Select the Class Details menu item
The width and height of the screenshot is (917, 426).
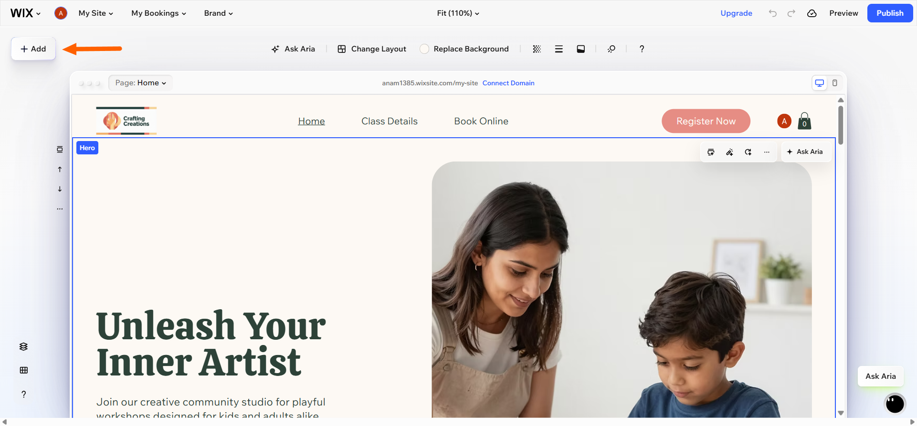pos(390,121)
